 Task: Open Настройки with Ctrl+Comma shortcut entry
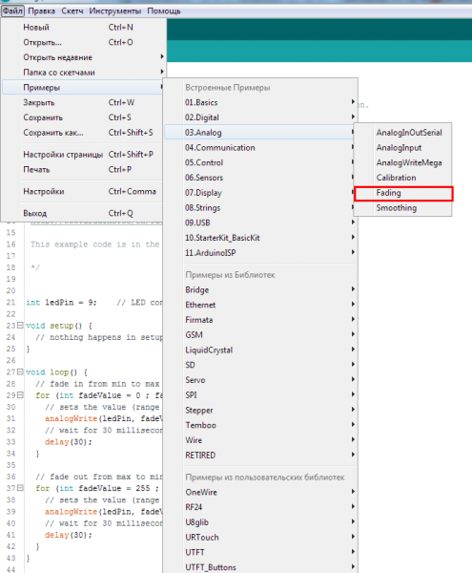point(83,192)
